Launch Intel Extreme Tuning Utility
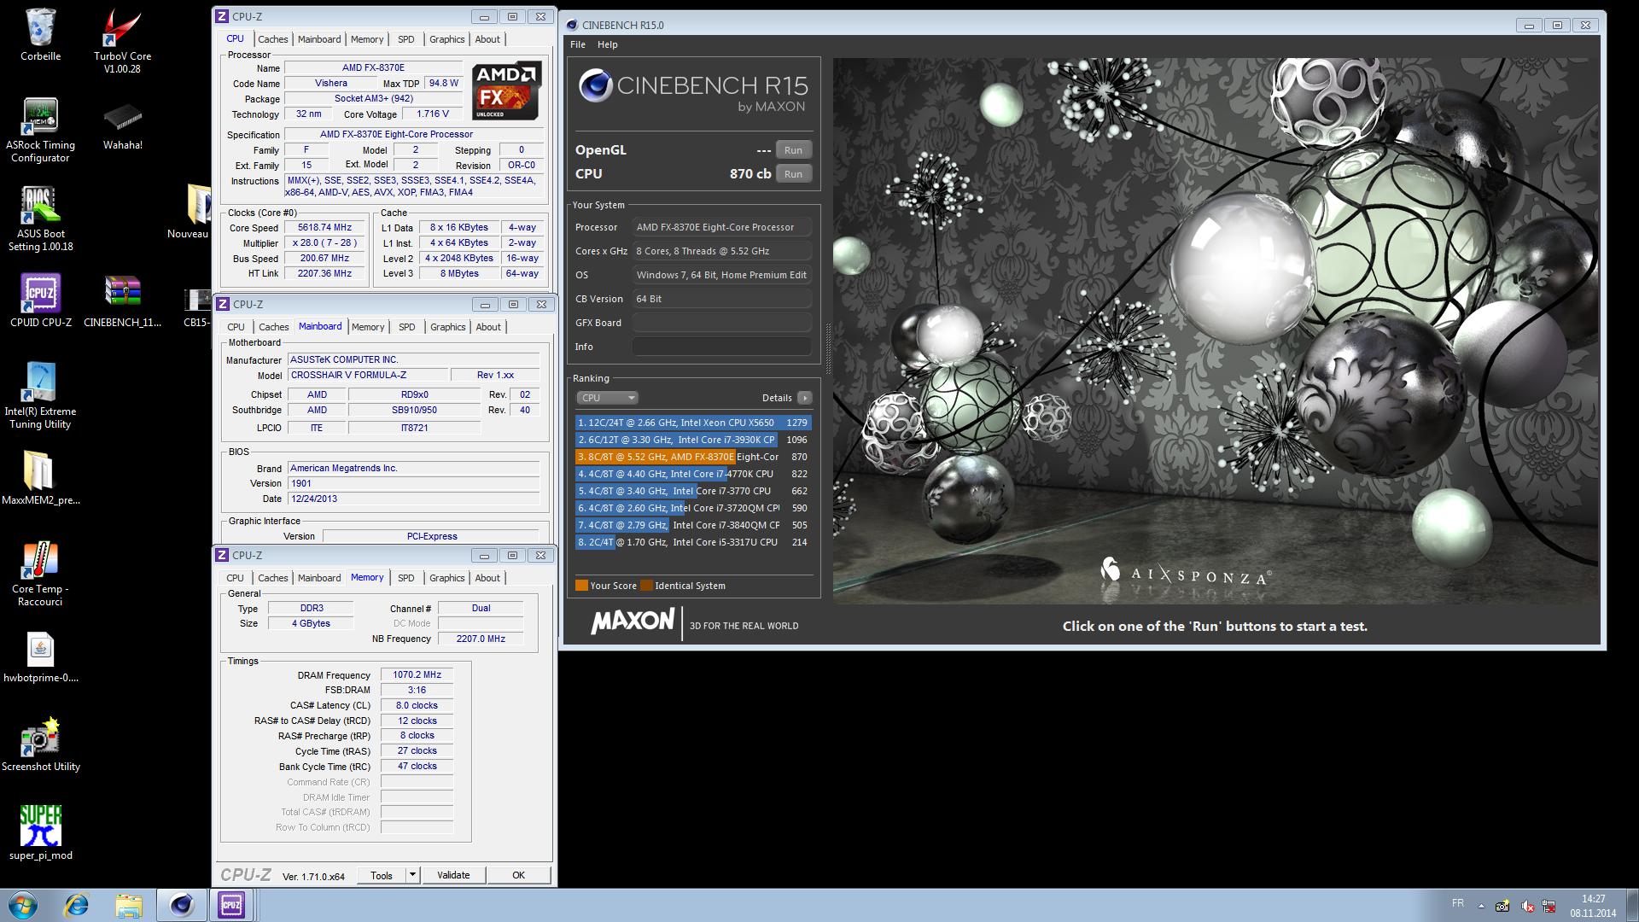The width and height of the screenshot is (1639, 922). click(40, 395)
